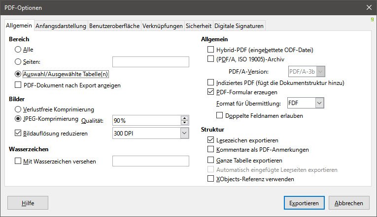Image resolution: width=377 pixels, height=217 pixels.
Task: Choose Verlustfreie Komprimierung option
Action: [18, 109]
